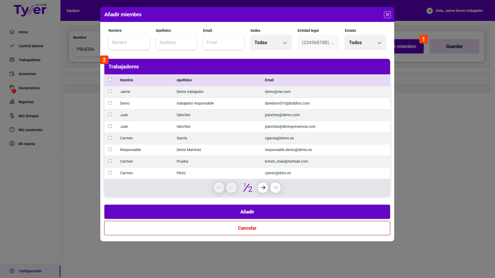Close the Añadir miembro dialog
The image size is (495, 278).
pos(387,14)
